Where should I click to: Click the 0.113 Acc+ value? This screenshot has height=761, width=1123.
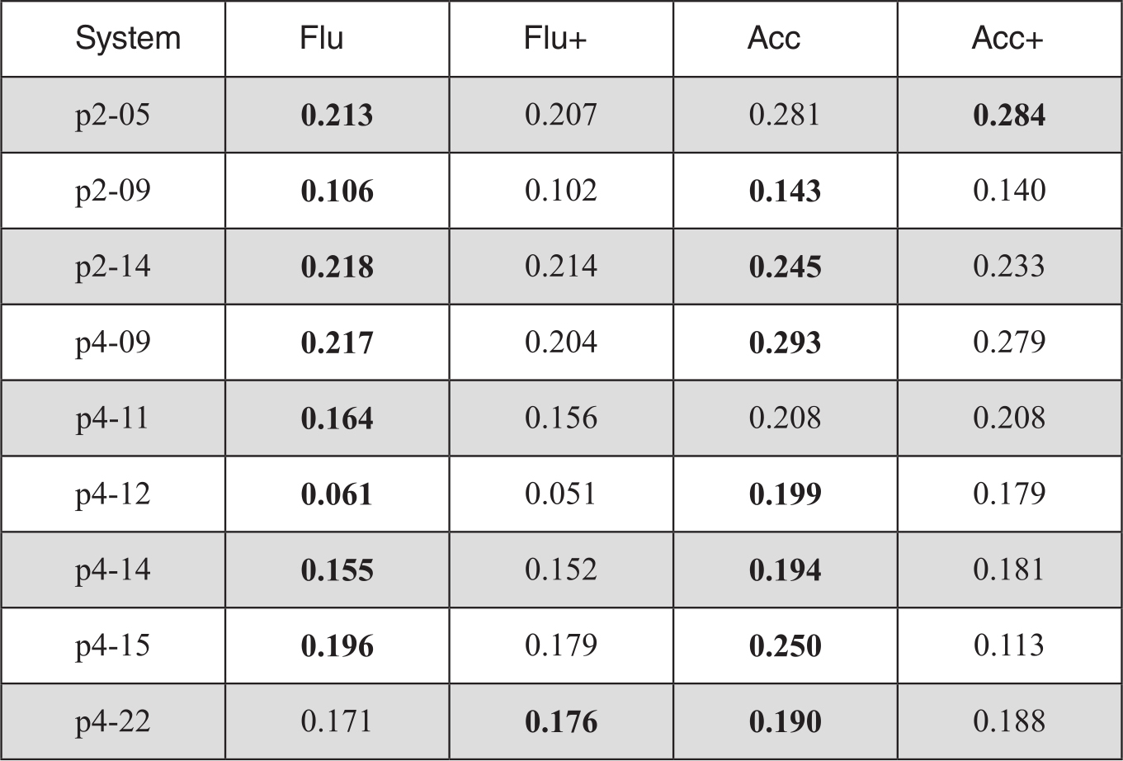click(x=1009, y=645)
